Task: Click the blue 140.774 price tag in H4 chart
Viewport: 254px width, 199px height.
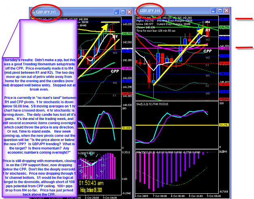Action: point(224,74)
